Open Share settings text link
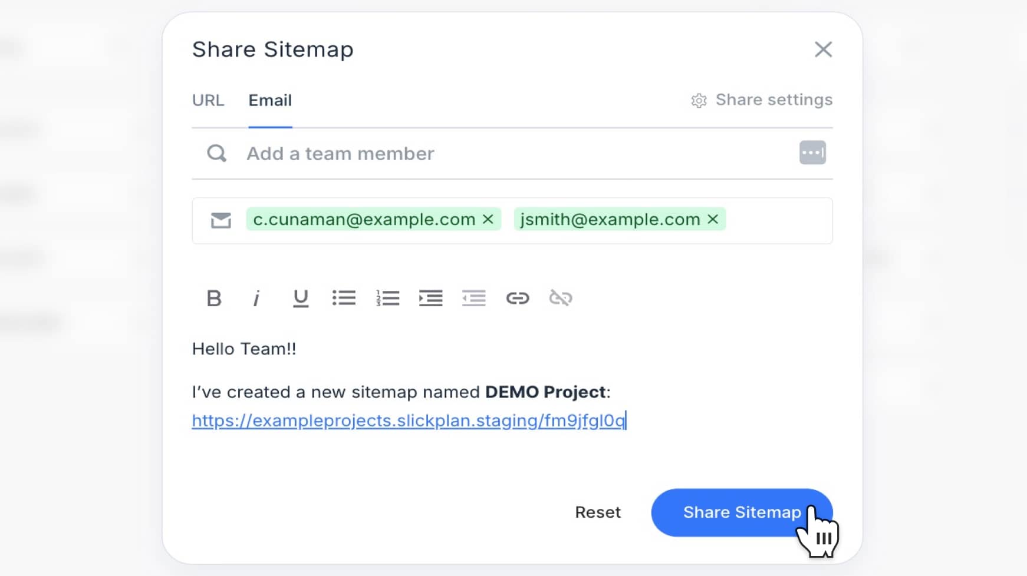 coord(774,100)
